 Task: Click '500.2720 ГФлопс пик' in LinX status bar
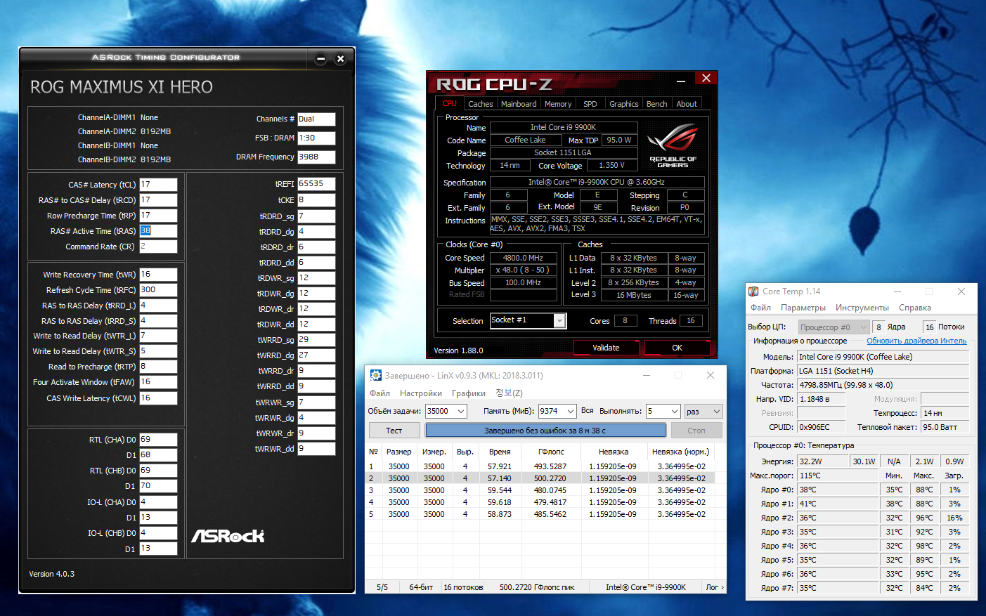pyautogui.click(x=537, y=587)
